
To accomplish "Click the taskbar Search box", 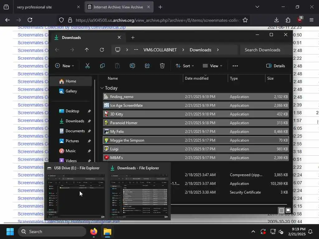I will [52, 232].
